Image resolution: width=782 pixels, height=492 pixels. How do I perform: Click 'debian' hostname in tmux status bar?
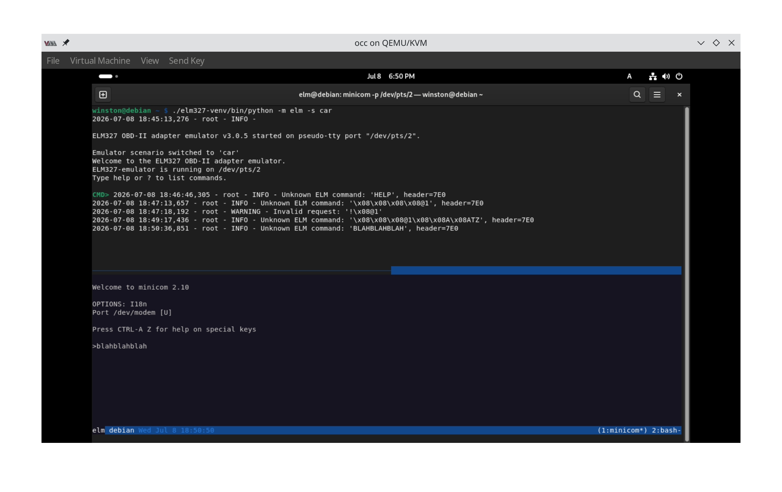(x=122, y=430)
